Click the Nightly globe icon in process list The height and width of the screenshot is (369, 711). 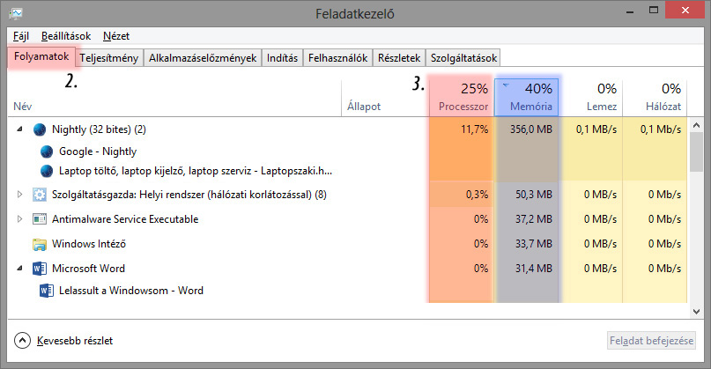tap(40, 129)
